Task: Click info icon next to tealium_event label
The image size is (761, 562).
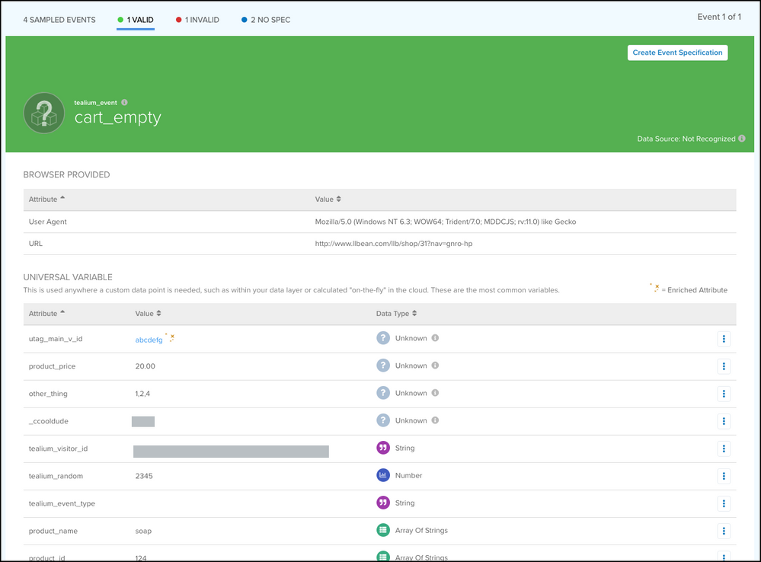Action: pyautogui.click(x=124, y=102)
